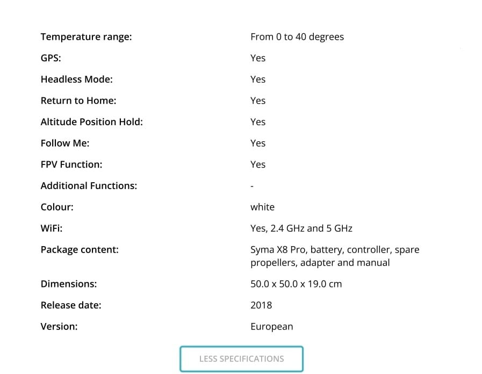The width and height of the screenshot is (482, 374).
Task: Click the GPS specification label
Action: [51, 58]
